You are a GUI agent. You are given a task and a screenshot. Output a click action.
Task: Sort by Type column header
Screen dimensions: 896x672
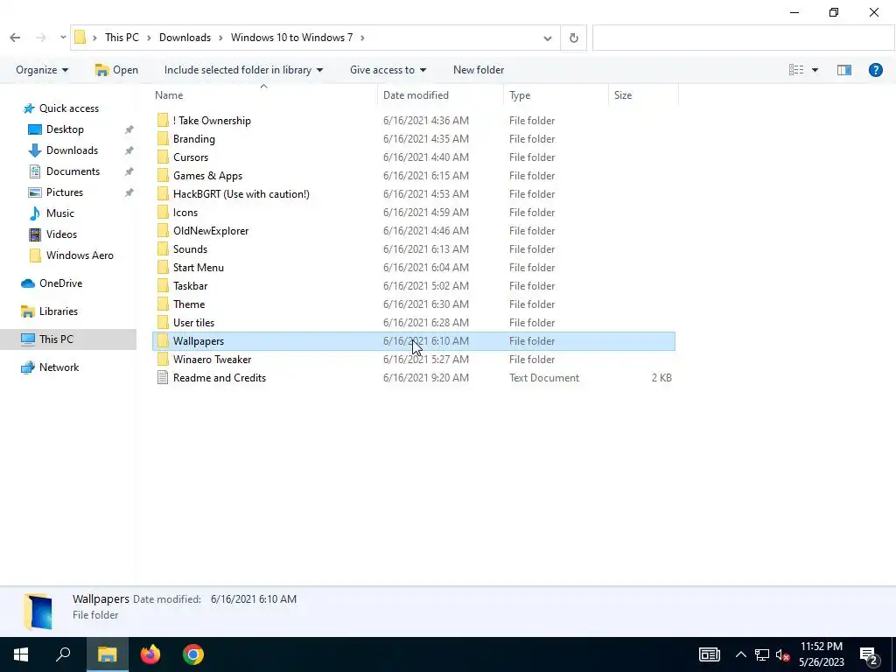(x=520, y=94)
